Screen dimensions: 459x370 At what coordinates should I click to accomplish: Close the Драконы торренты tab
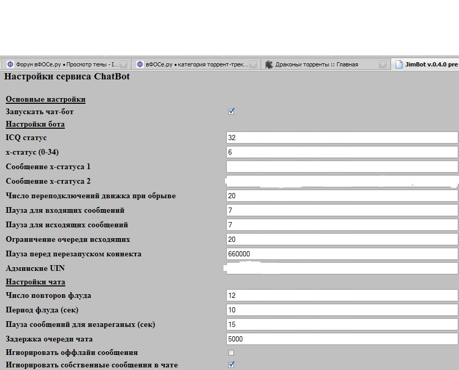383,64
